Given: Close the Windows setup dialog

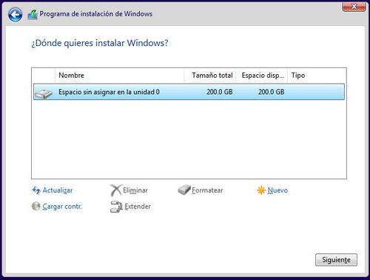Looking at the screenshot, I should [354, 7].
